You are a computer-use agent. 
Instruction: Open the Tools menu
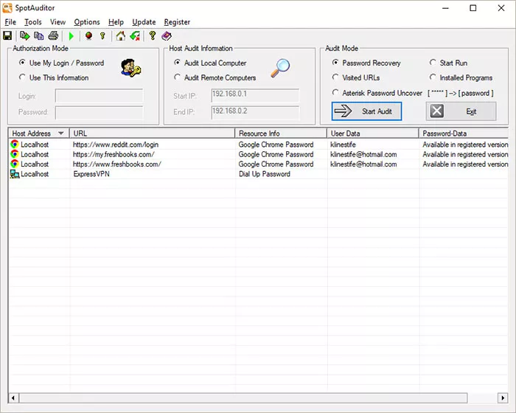click(x=33, y=22)
